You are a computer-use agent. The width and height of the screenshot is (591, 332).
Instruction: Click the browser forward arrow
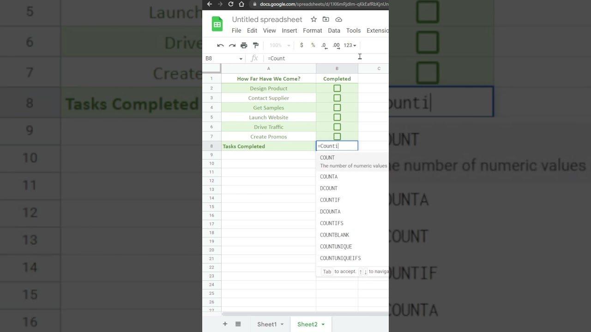click(220, 4)
